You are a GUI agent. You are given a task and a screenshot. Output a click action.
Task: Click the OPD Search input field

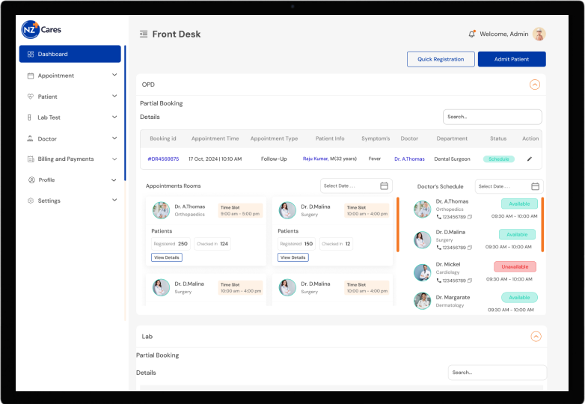point(491,117)
